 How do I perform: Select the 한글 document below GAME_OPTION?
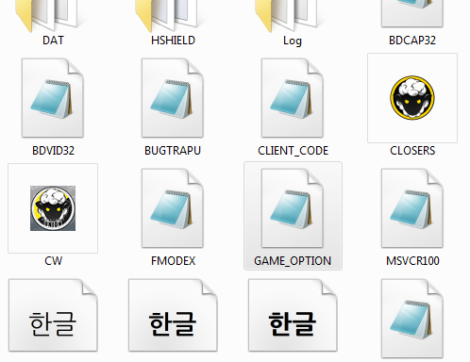point(293,315)
